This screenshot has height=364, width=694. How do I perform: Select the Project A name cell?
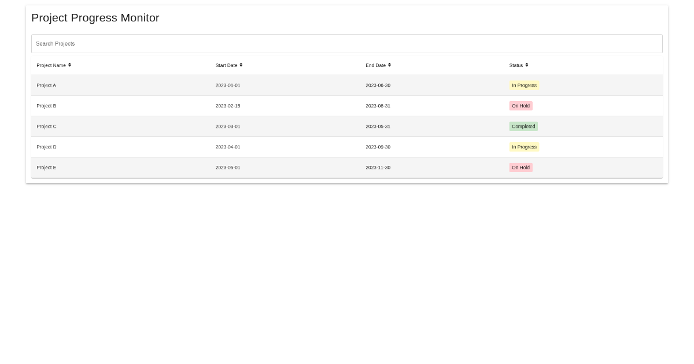(46, 86)
